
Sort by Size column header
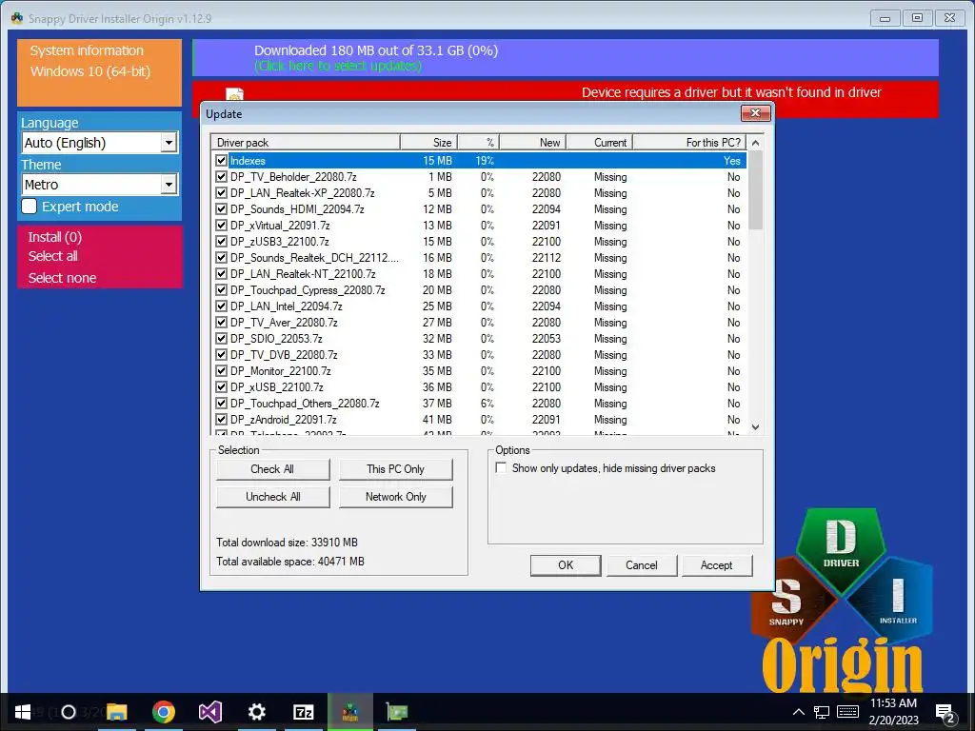(x=428, y=143)
